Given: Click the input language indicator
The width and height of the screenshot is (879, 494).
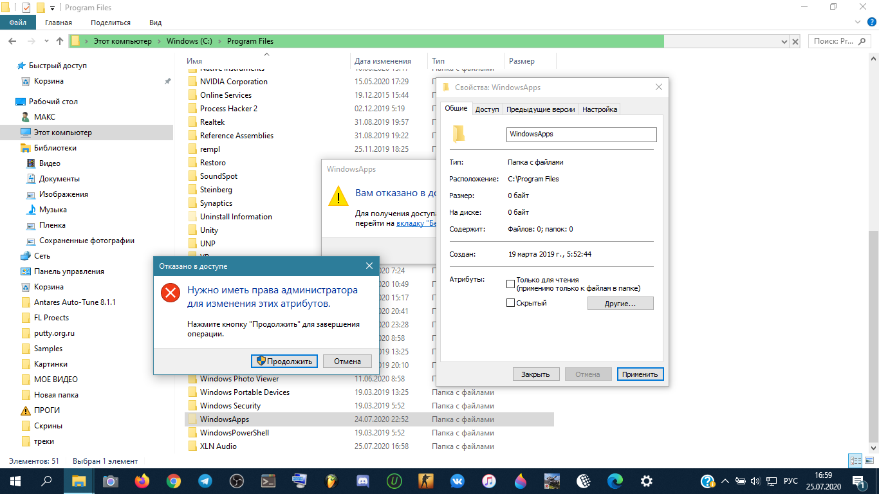Looking at the screenshot, I should [x=790, y=480].
